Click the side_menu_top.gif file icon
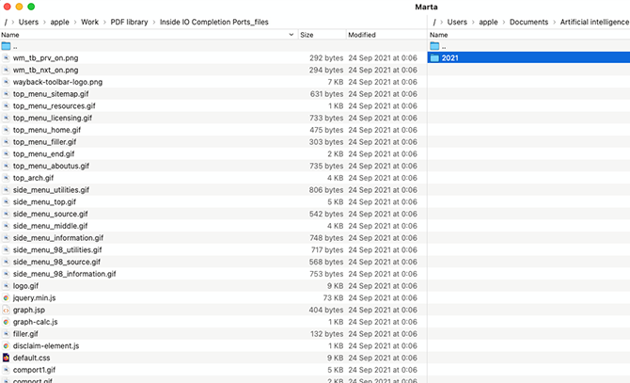 6,201
